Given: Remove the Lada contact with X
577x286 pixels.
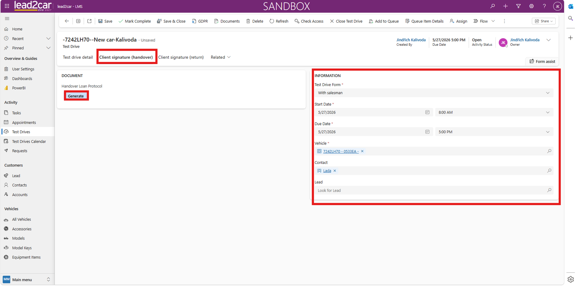Looking at the screenshot, I should [x=335, y=171].
